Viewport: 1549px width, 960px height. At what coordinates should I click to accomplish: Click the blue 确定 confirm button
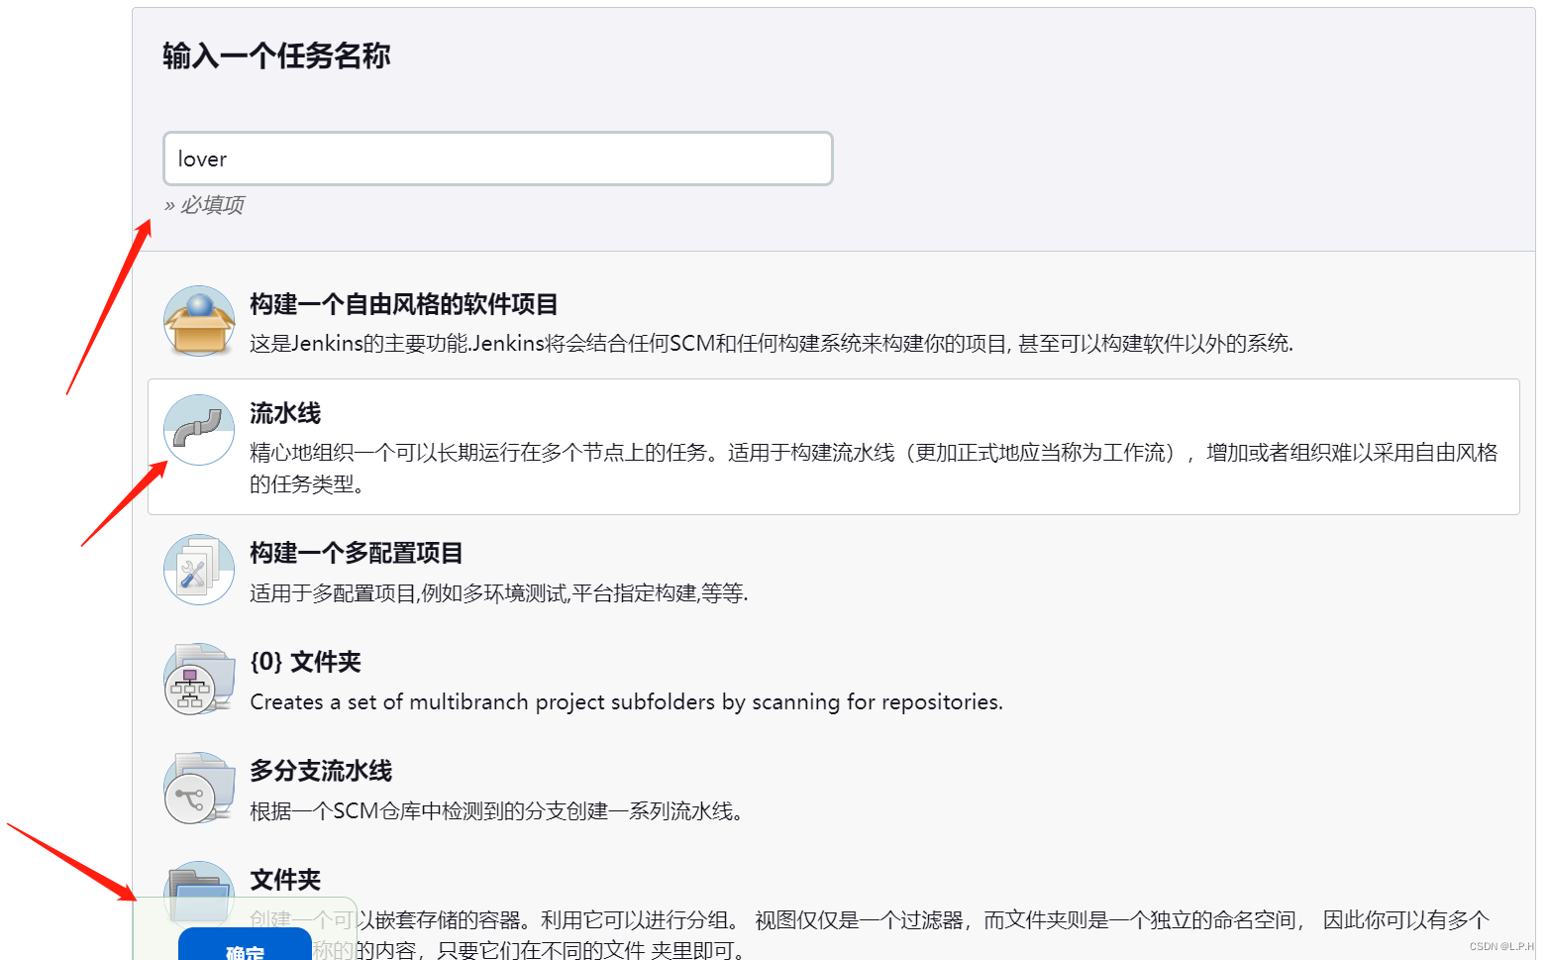[245, 944]
